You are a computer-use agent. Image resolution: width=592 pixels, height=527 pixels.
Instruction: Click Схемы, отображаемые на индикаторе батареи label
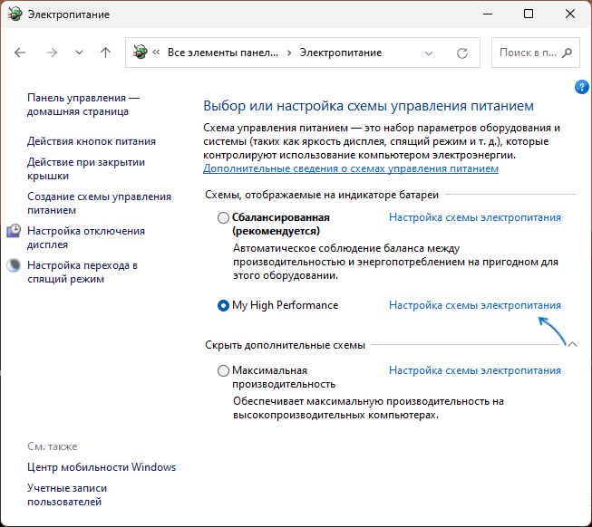click(x=322, y=195)
